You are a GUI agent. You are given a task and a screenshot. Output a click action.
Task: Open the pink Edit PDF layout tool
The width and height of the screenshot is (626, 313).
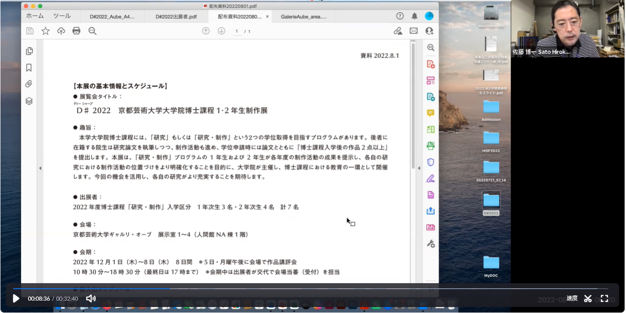[x=431, y=80]
